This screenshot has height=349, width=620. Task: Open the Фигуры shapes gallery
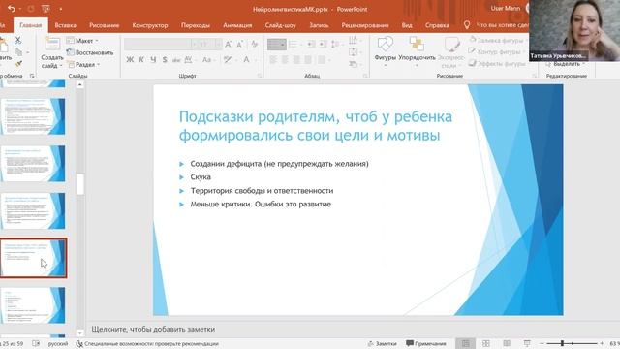(x=386, y=50)
